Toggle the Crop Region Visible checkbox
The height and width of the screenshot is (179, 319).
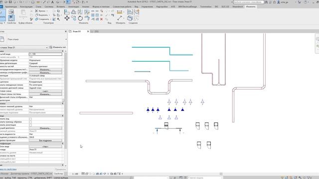point(30,122)
